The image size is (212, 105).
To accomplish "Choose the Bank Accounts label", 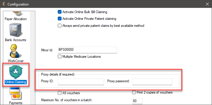I will click(15, 40).
